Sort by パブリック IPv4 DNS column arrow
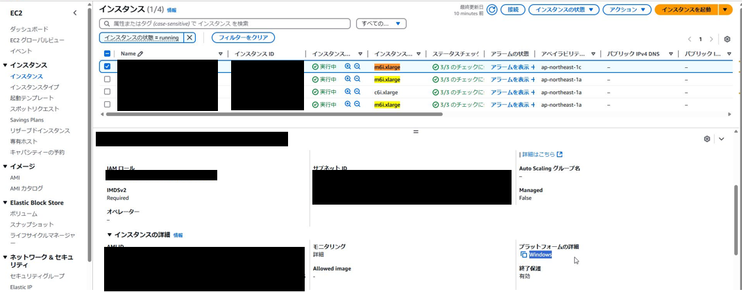The image size is (742, 292). (671, 54)
